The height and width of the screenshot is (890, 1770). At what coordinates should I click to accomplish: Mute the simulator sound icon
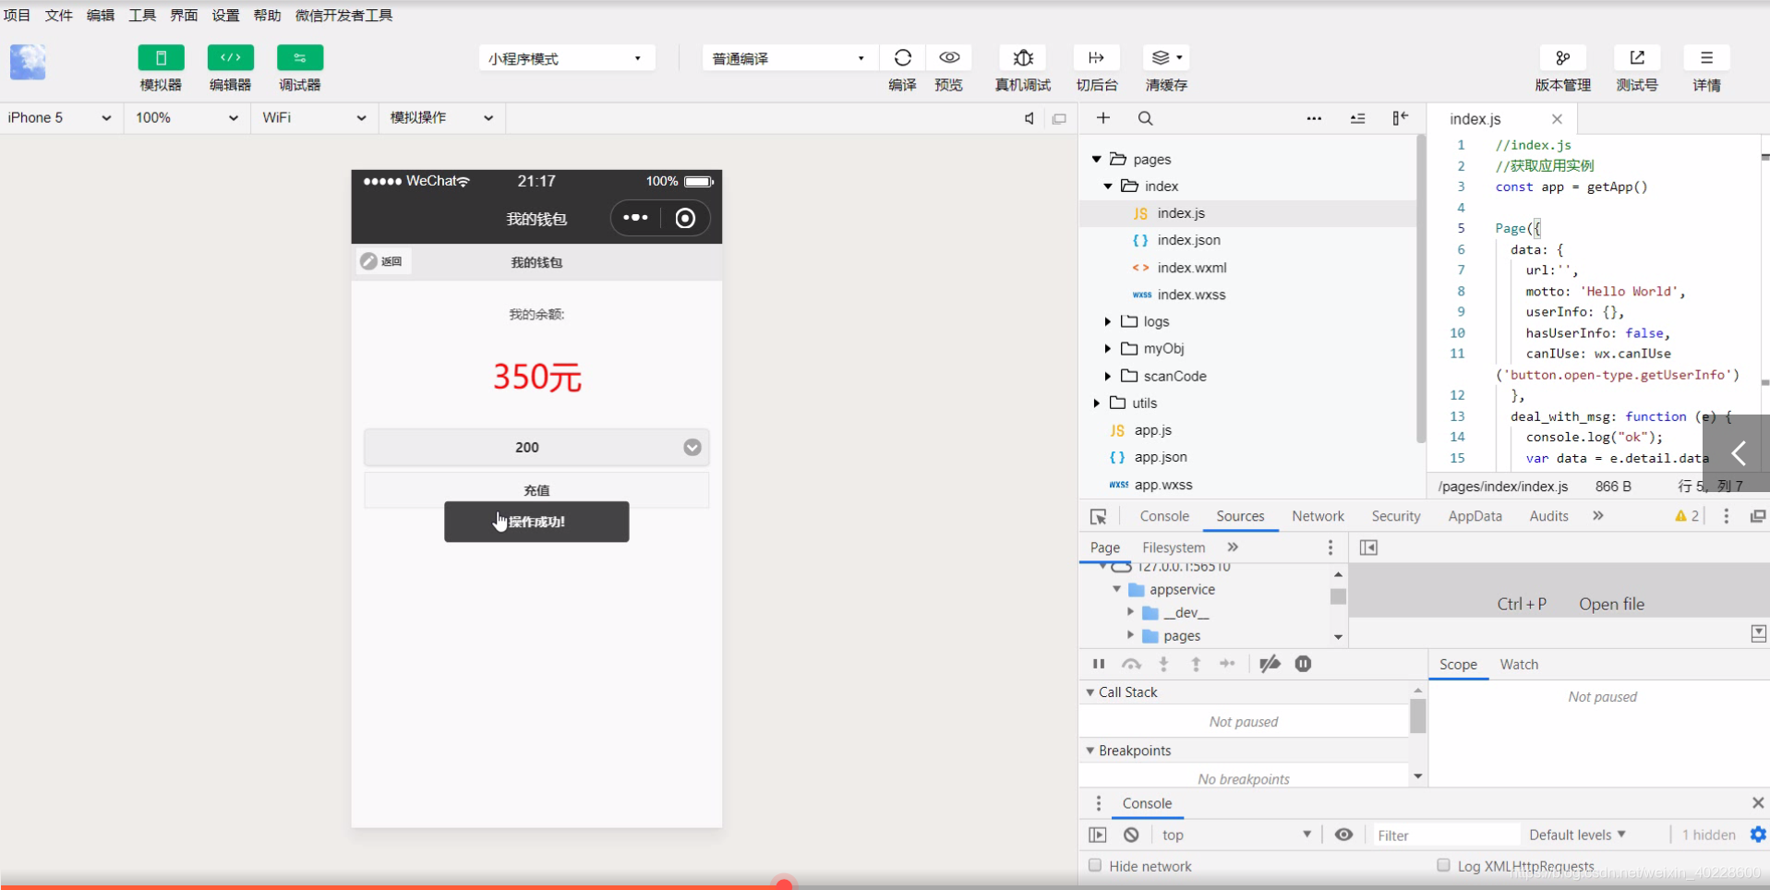coord(1029,118)
